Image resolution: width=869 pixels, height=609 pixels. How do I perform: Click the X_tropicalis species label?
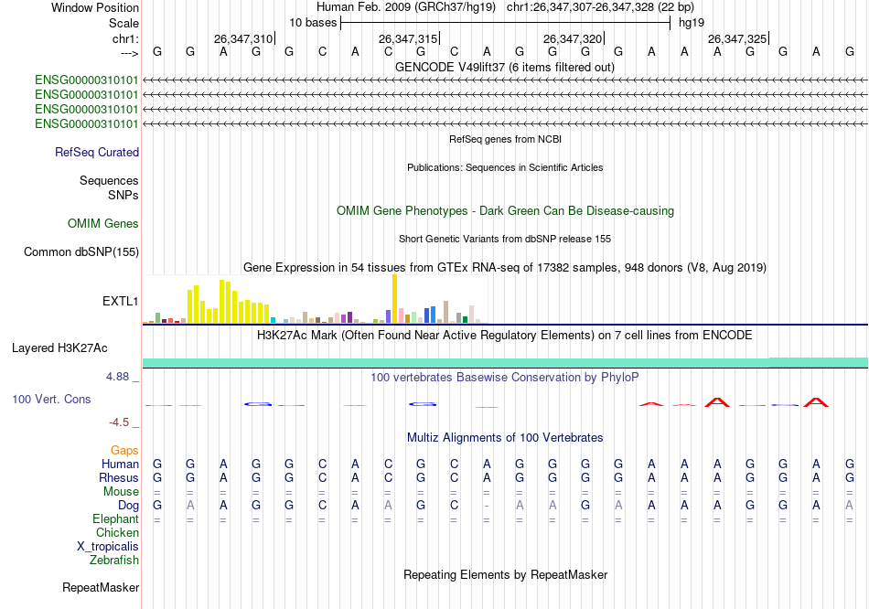(108, 547)
